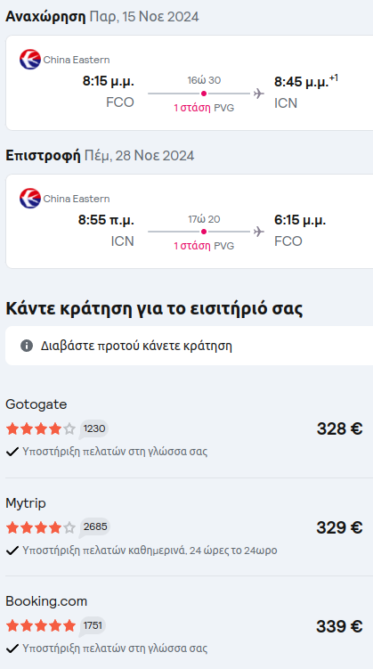
Task: Click the Mytrip provider name
Action: coord(26,503)
